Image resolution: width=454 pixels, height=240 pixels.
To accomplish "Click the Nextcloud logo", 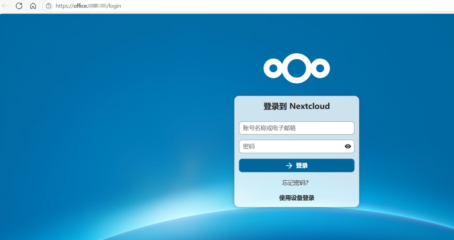I will click(x=296, y=68).
